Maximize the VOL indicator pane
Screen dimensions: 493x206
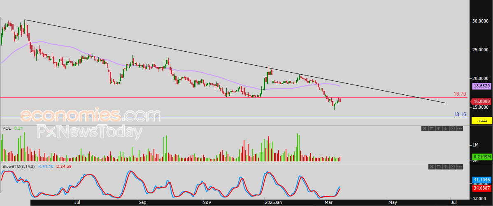coord(432,128)
